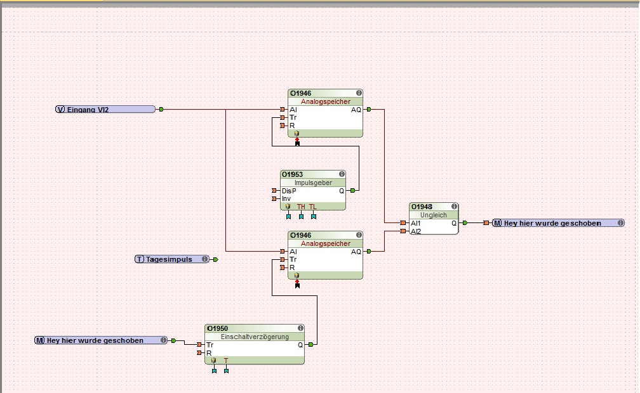This screenshot has height=393, width=640.
Task: Click the Ungleich type label
Action: 434,215
